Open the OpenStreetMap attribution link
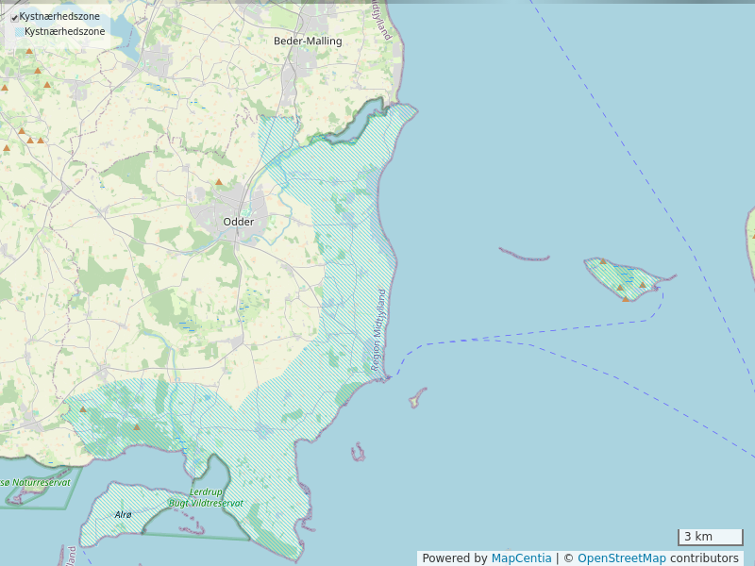Image resolution: width=755 pixels, height=566 pixels. coord(621,558)
